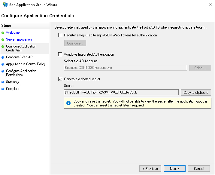
Task: Click the blue bullet beside Complete step
Action: (3, 89)
